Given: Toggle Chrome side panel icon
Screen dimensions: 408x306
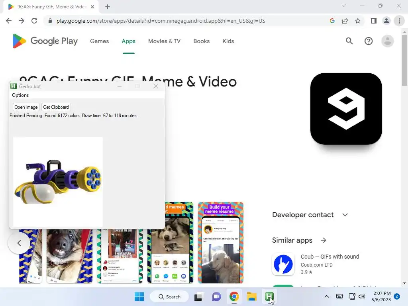Looking at the screenshot, I should (x=374, y=21).
